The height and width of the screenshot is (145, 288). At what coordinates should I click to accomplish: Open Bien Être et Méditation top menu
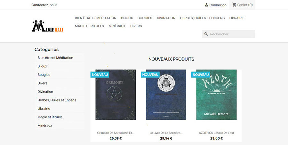pos(95,18)
